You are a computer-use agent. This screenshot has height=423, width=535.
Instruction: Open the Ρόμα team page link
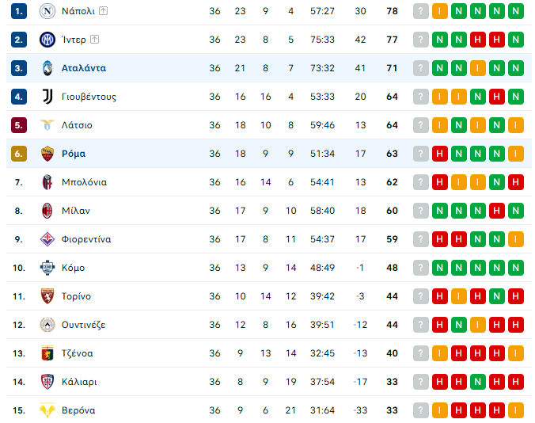click(x=74, y=154)
